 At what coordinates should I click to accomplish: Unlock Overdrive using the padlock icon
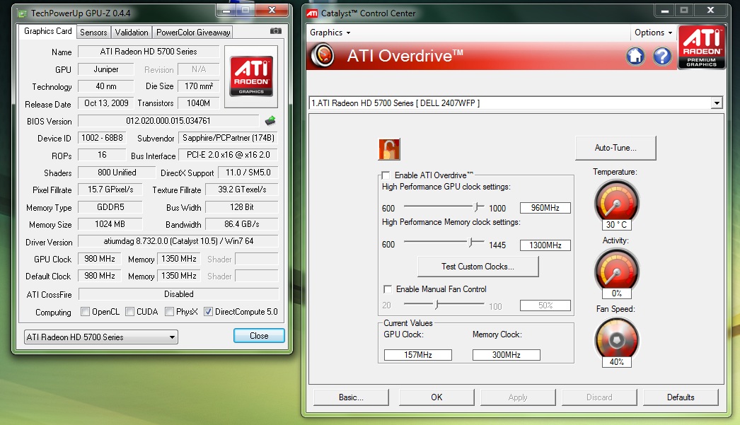pyautogui.click(x=389, y=149)
